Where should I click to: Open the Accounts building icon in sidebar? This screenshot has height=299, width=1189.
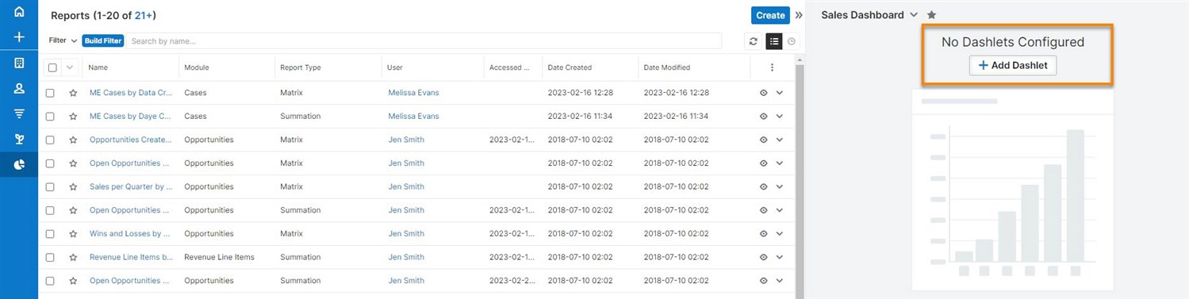(19, 63)
